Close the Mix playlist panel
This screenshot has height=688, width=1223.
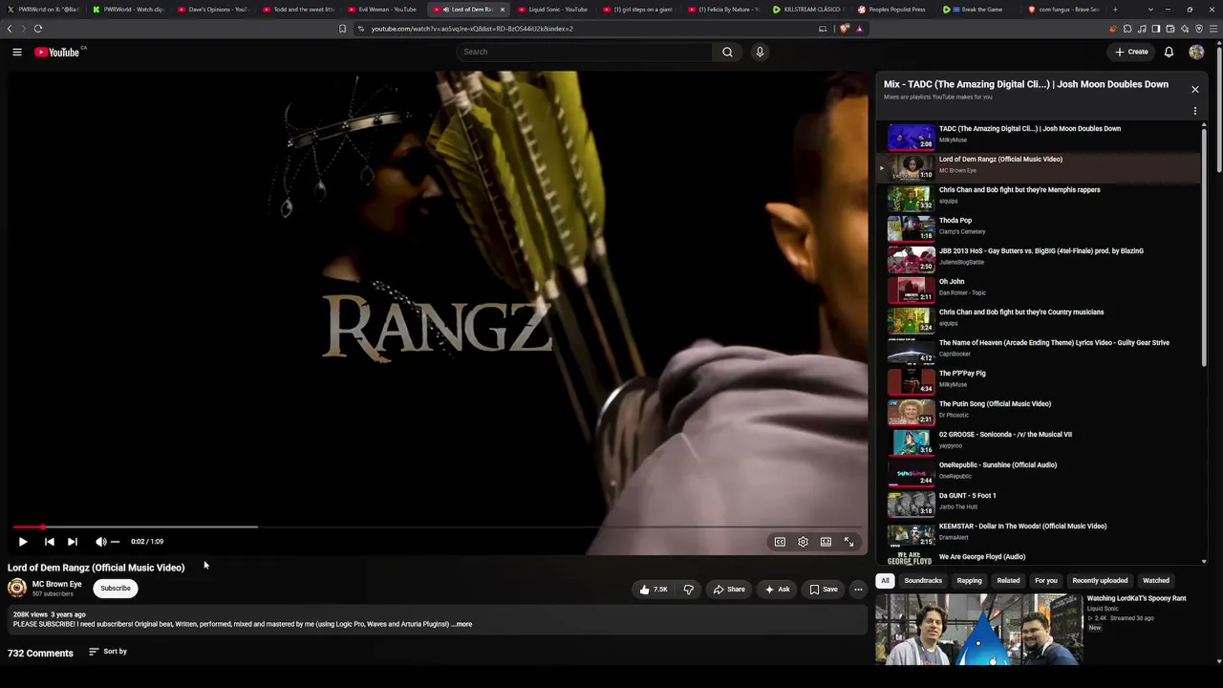pyautogui.click(x=1194, y=89)
